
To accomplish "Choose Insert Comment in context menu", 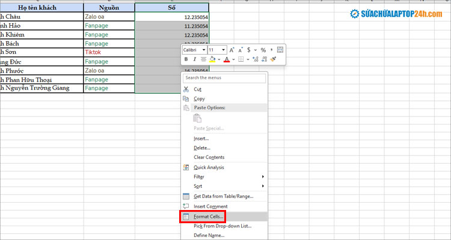I will click(x=210, y=206).
